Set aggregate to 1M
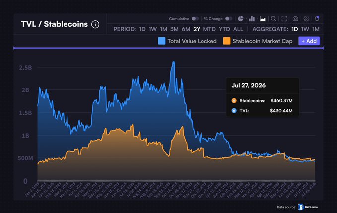This screenshot has width=337, height=213. click(316, 29)
